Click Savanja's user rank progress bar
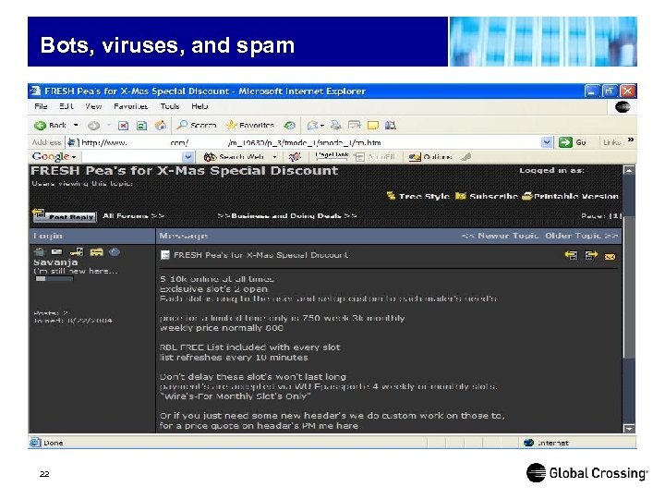This screenshot has width=665, height=499. [54, 279]
